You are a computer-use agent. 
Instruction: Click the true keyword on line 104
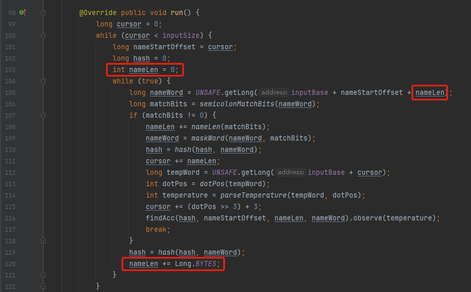(149, 81)
